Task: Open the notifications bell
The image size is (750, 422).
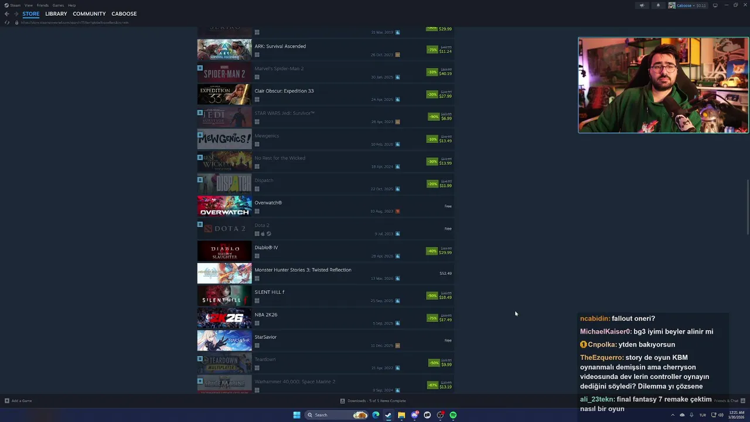Action: pos(657,5)
